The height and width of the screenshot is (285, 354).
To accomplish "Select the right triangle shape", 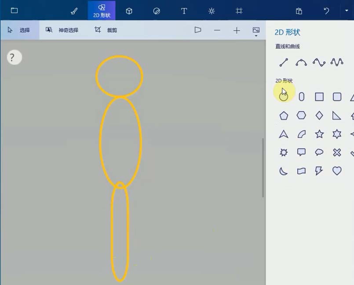I will [336, 115].
